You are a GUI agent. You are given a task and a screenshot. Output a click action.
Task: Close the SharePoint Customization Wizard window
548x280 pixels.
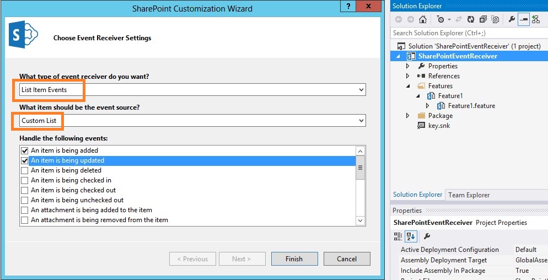(x=368, y=6)
